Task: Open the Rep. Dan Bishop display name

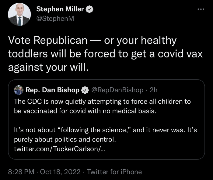Action: pos(52,90)
